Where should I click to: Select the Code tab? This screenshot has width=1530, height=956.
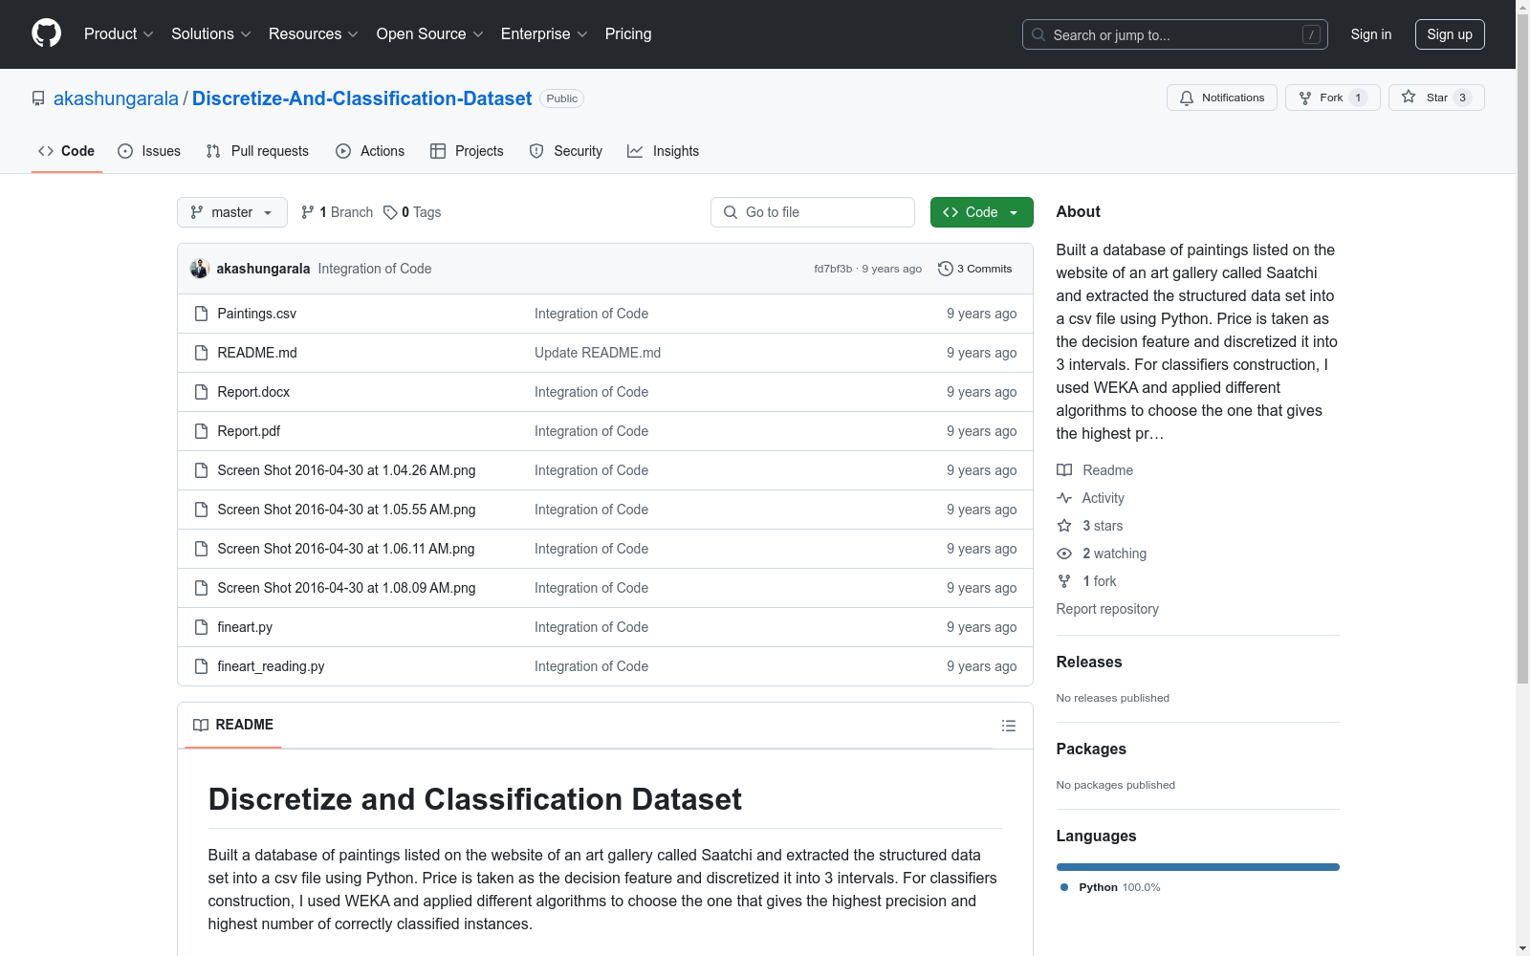pyautogui.click(x=67, y=151)
